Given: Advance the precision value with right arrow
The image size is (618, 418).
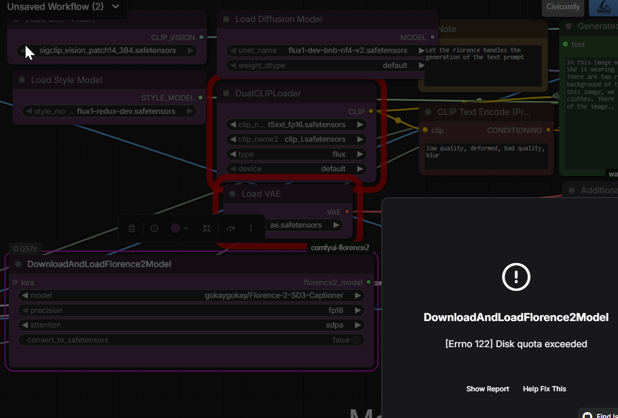Looking at the screenshot, I should tap(358, 311).
